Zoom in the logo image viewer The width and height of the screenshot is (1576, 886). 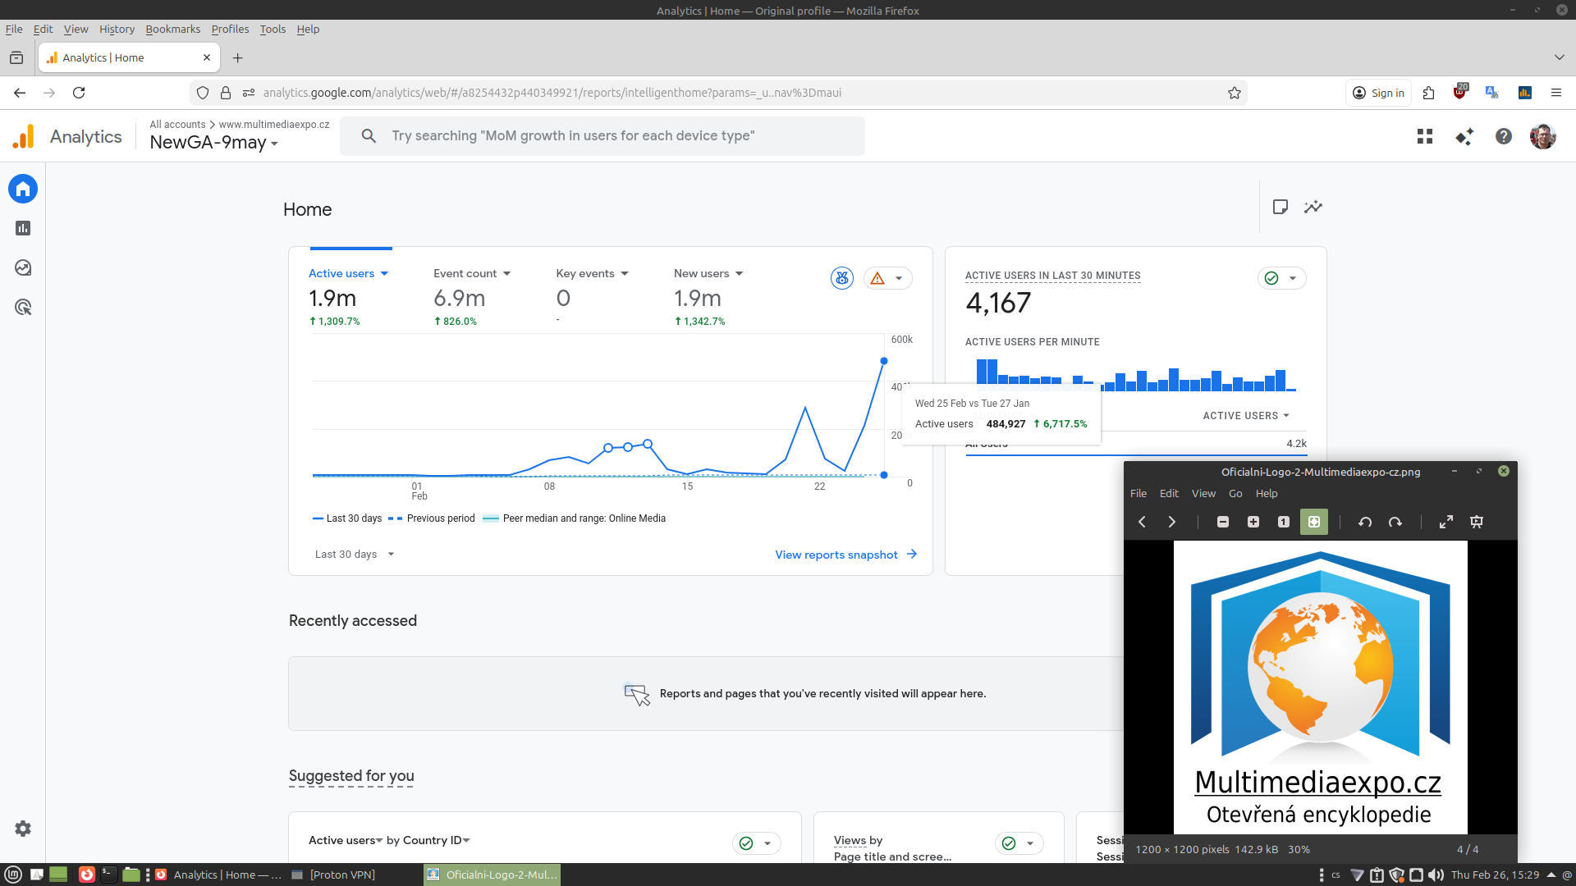pyautogui.click(x=1253, y=522)
